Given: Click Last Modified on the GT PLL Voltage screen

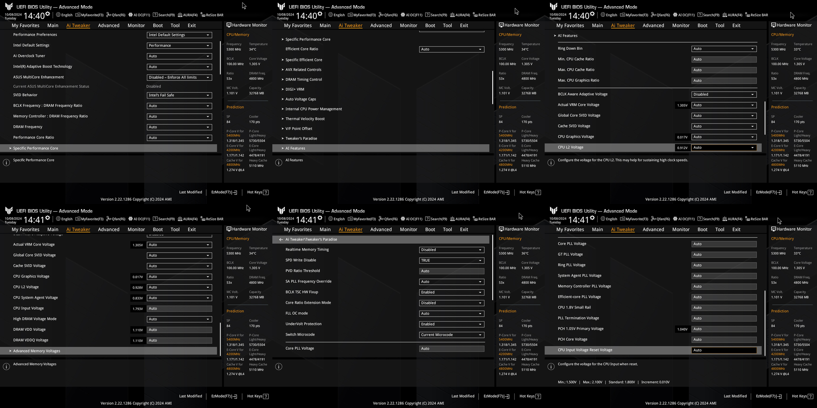Looking at the screenshot, I should coord(735,396).
